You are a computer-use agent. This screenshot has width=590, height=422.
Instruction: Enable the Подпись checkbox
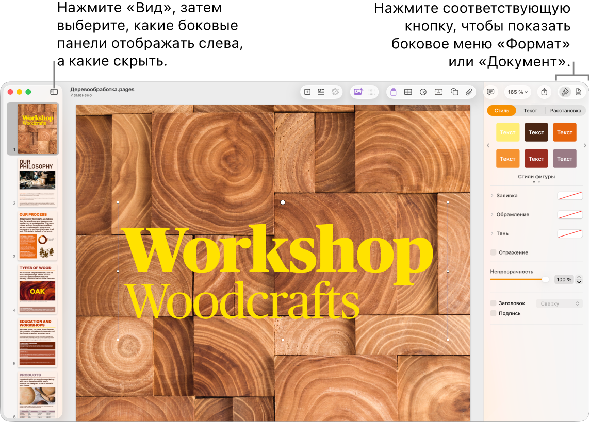pyautogui.click(x=493, y=313)
